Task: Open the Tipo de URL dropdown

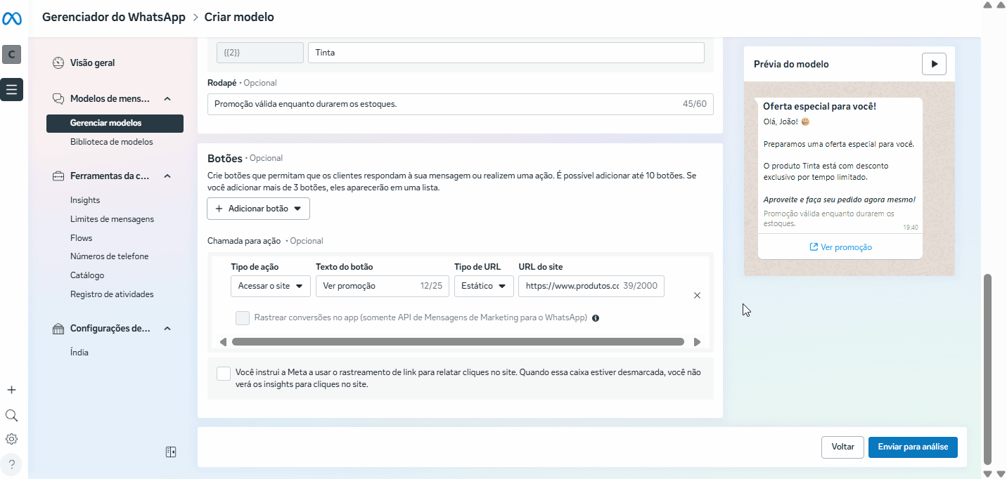Action: coord(483,286)
